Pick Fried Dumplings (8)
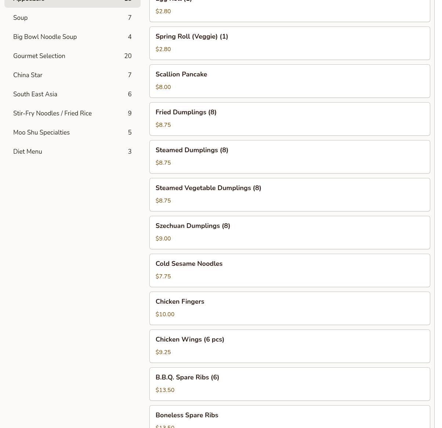This screenshot has height=428, width=442. click(289, 119)
